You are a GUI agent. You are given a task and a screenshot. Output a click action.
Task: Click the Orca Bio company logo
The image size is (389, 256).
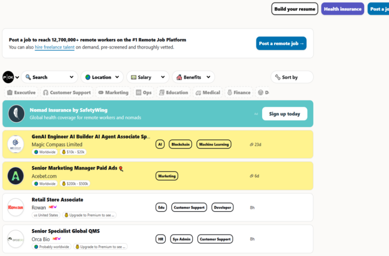[x=16, y=239]
